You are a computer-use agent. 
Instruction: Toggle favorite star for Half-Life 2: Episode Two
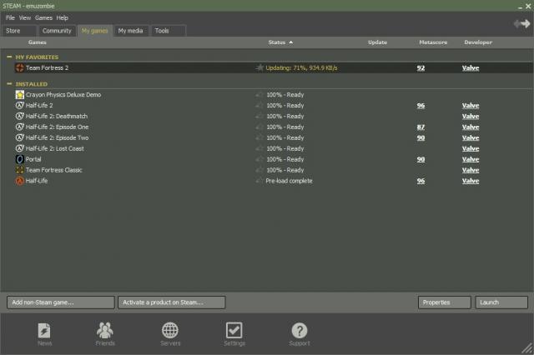pyautogui.click(x=259, y=137)
